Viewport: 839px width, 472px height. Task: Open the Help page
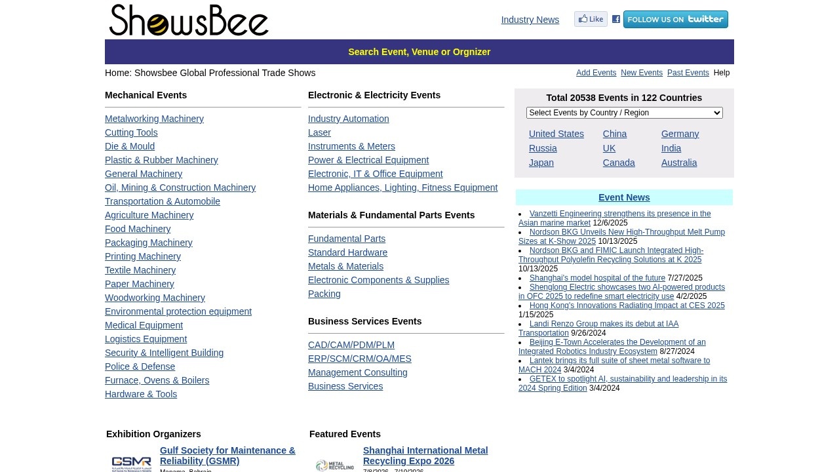tap(721, 73)
